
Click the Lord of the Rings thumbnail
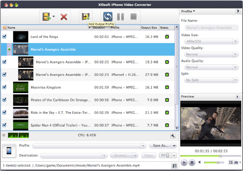tap(20, 37)
